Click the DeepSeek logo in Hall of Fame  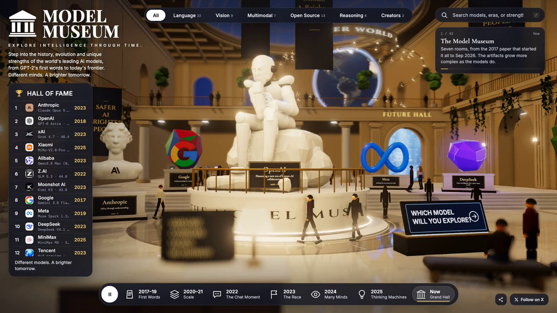click(29, 226)
